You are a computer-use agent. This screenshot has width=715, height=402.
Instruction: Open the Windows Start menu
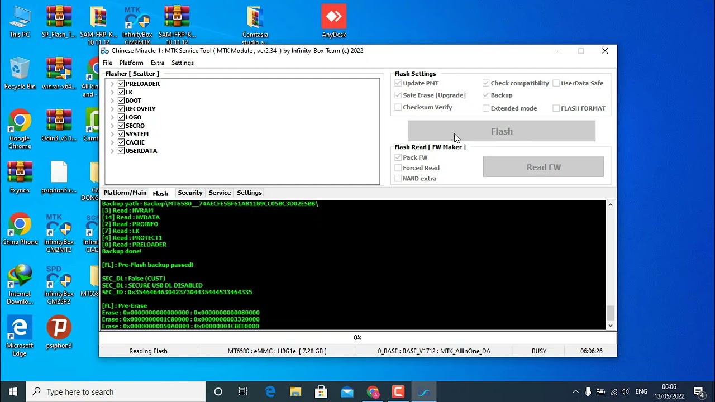point(13,392)
